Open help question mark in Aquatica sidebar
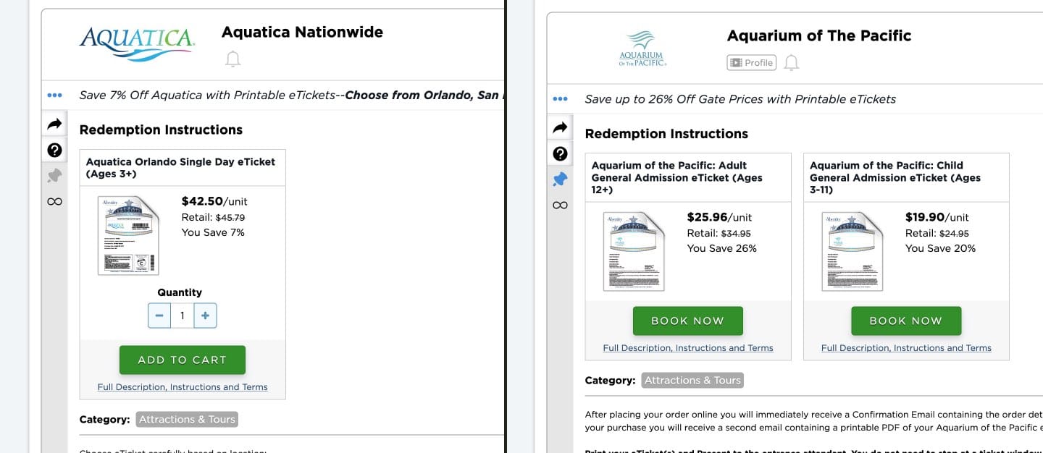 (54, 150)
